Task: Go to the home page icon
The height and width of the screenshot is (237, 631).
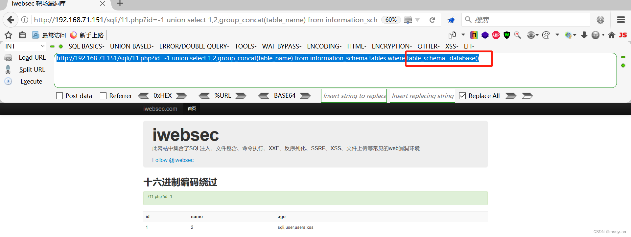Action: pos(612,35)
